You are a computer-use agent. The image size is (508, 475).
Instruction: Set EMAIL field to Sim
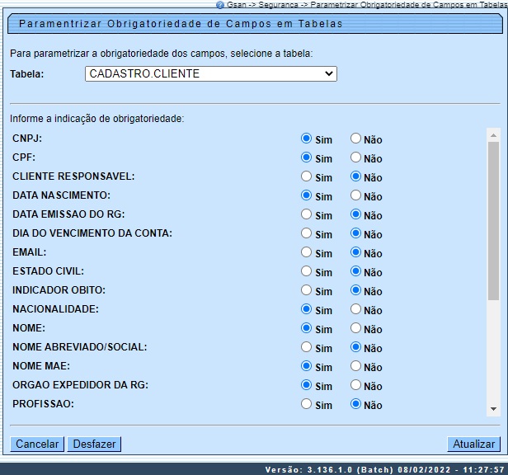[307, 252]
